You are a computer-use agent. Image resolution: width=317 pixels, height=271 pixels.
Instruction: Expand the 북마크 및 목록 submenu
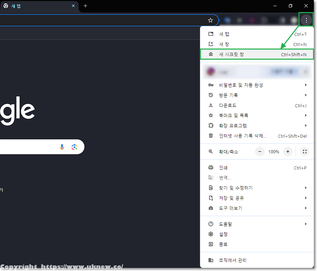click(257, 115)
